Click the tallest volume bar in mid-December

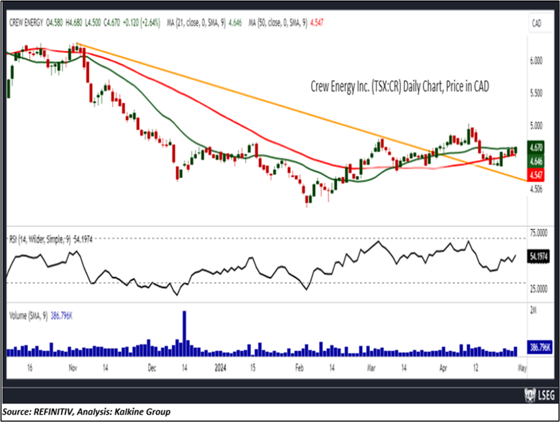tap(184, 334)
